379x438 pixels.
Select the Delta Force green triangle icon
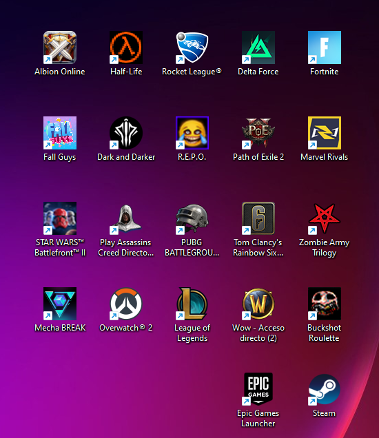click(258, 48)
